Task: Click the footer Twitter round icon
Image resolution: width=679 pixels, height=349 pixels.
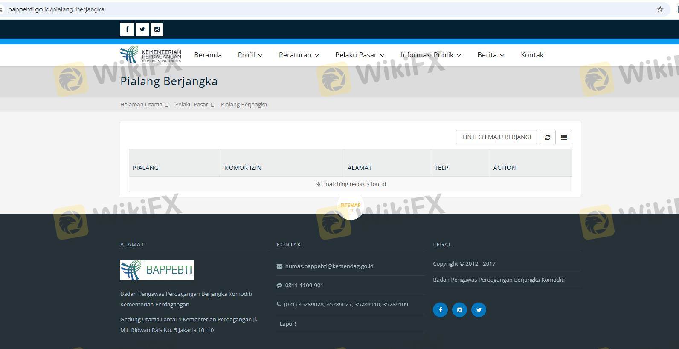Action: [x=479, y=310]
